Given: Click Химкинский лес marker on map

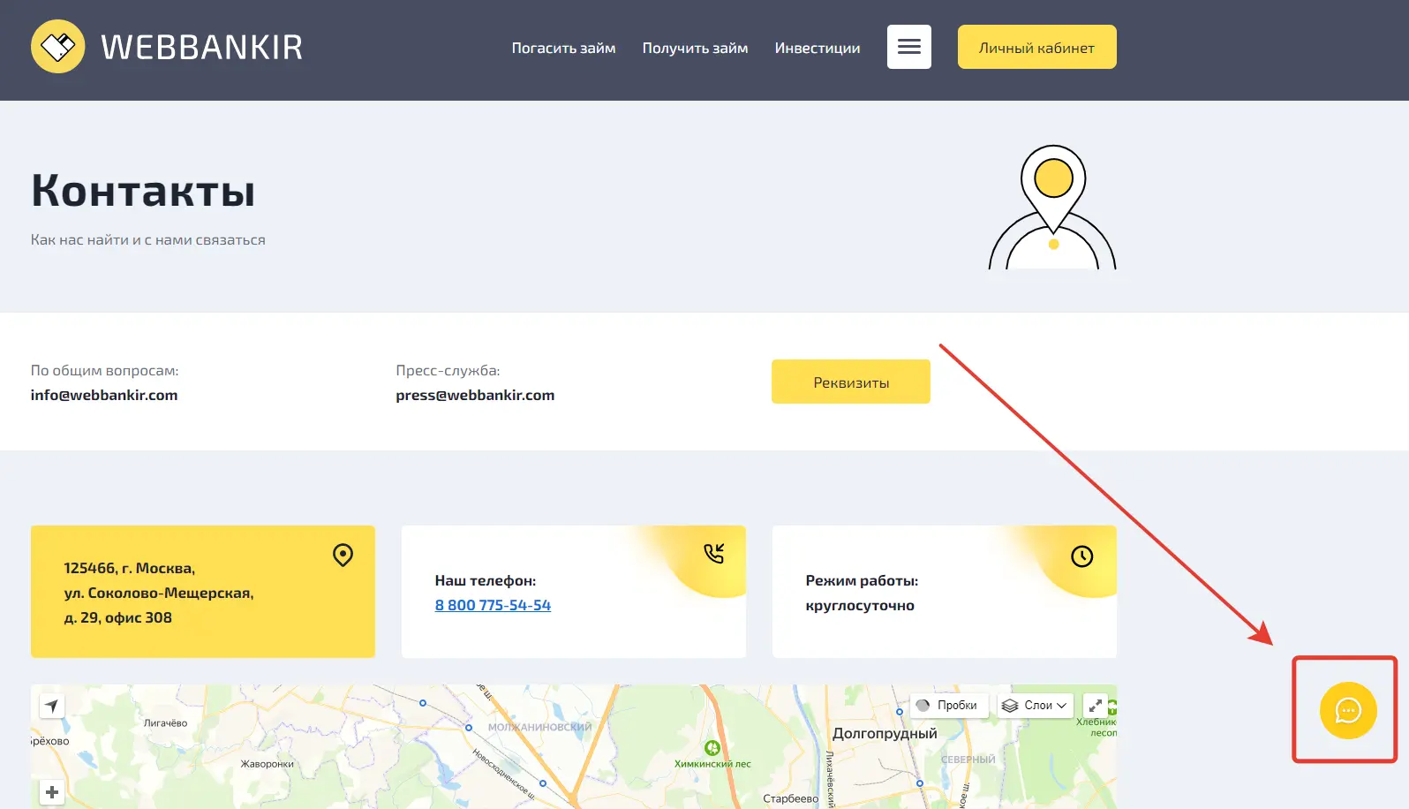Looking at the screenshot, I should [712, 748].
